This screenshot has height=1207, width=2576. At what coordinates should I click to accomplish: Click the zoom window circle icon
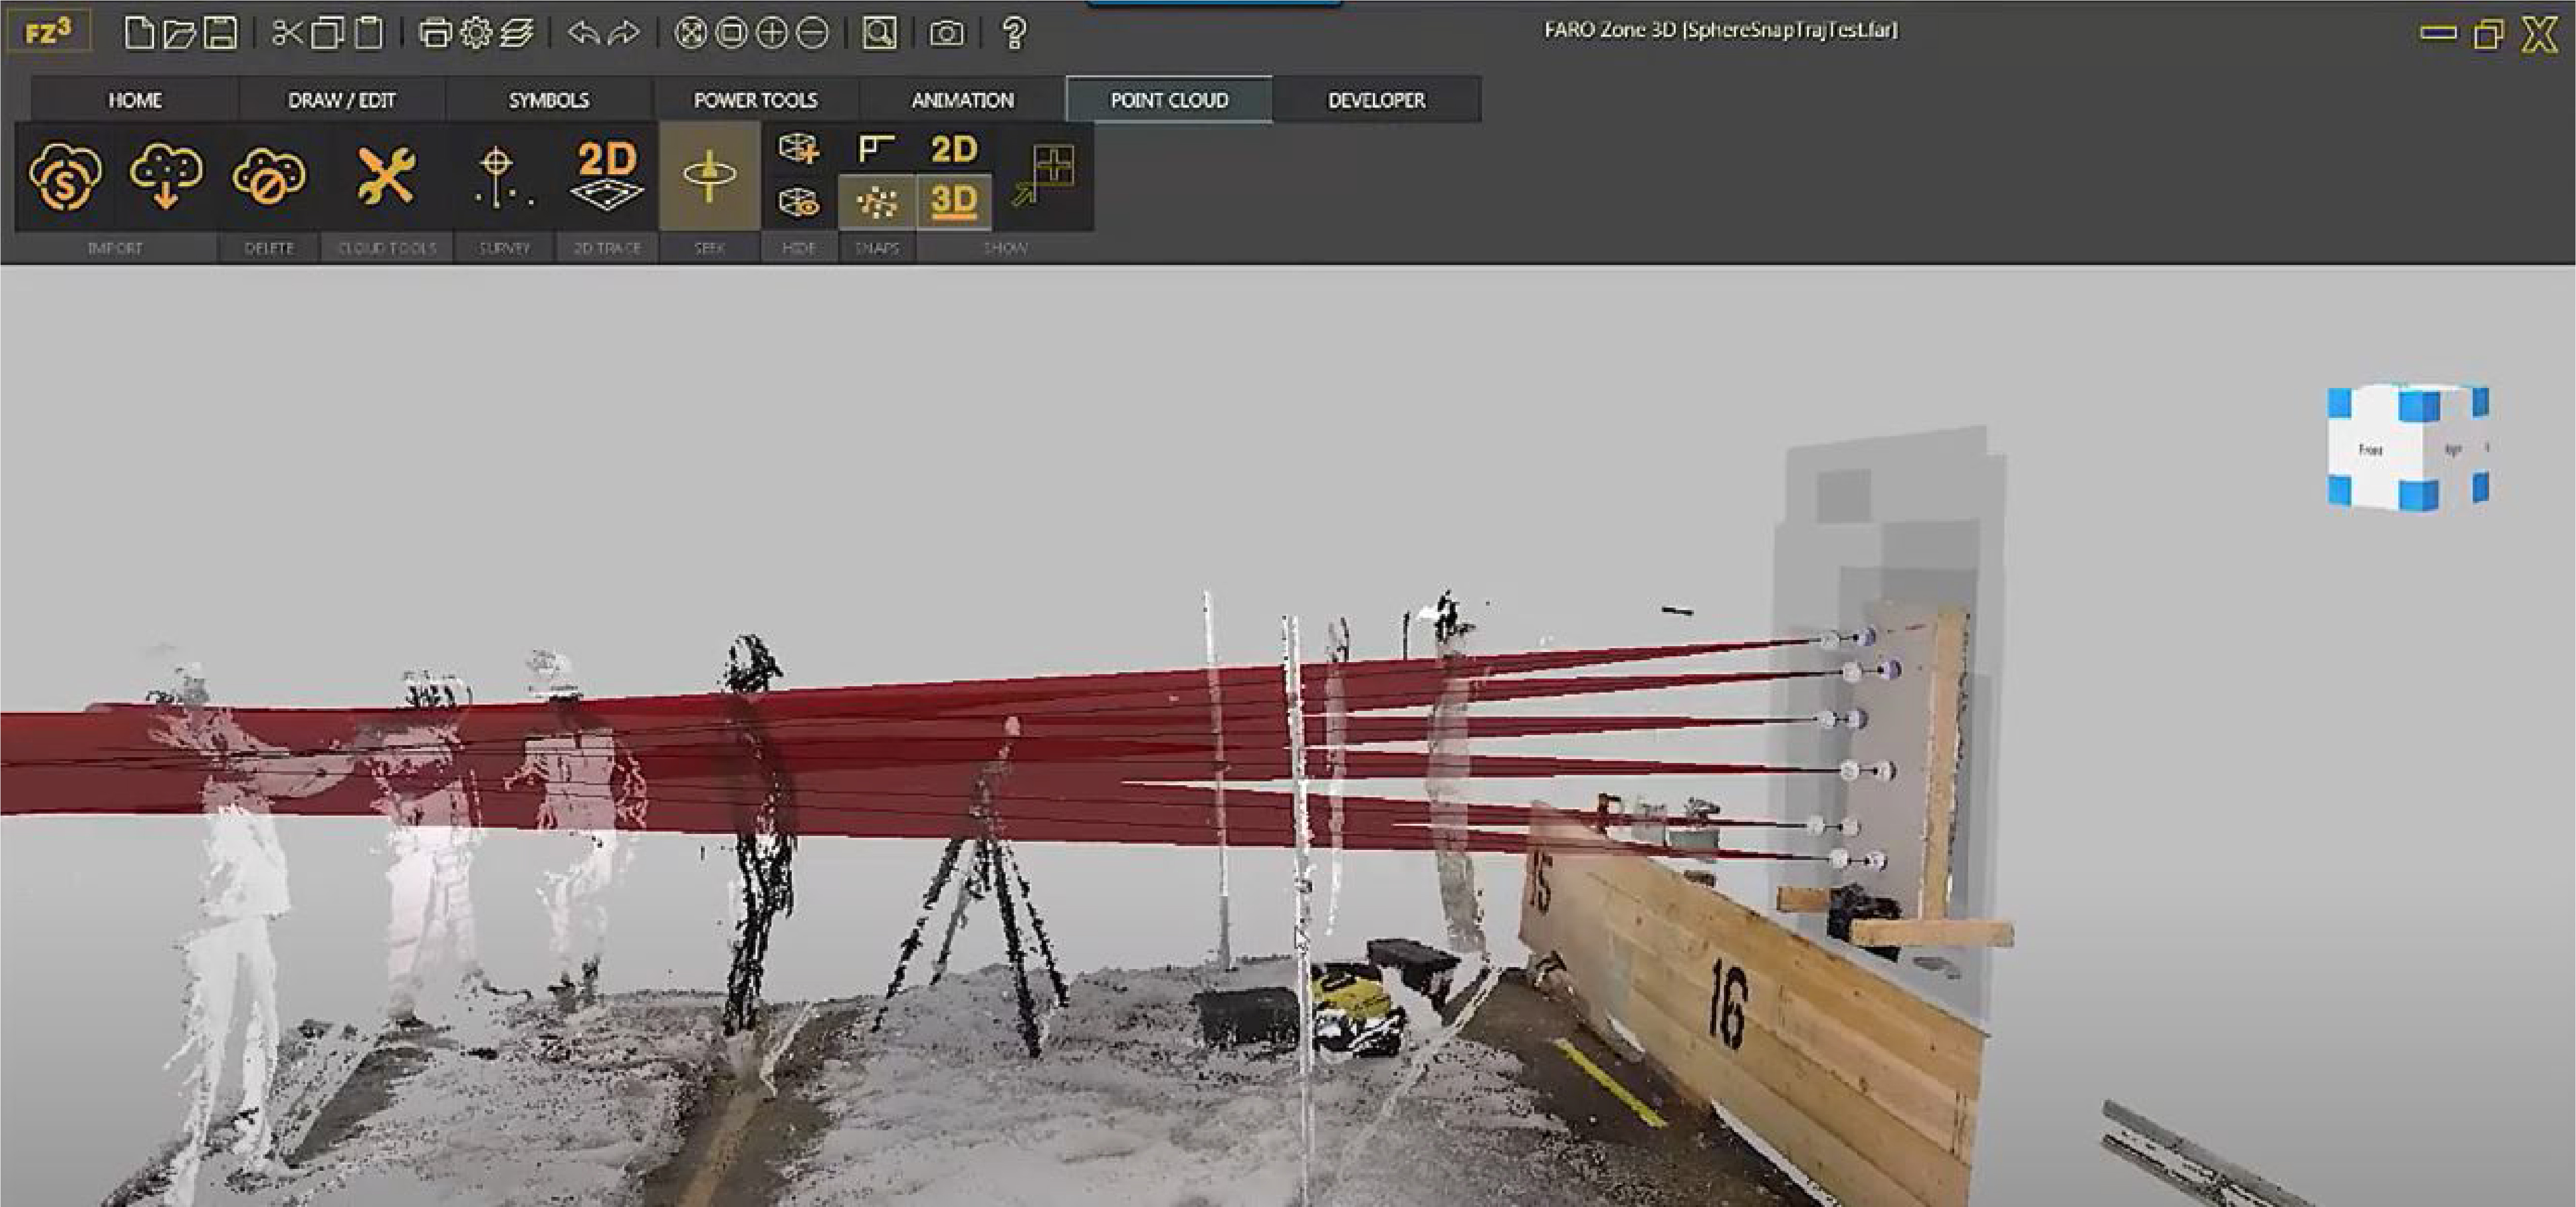point(732,33)
